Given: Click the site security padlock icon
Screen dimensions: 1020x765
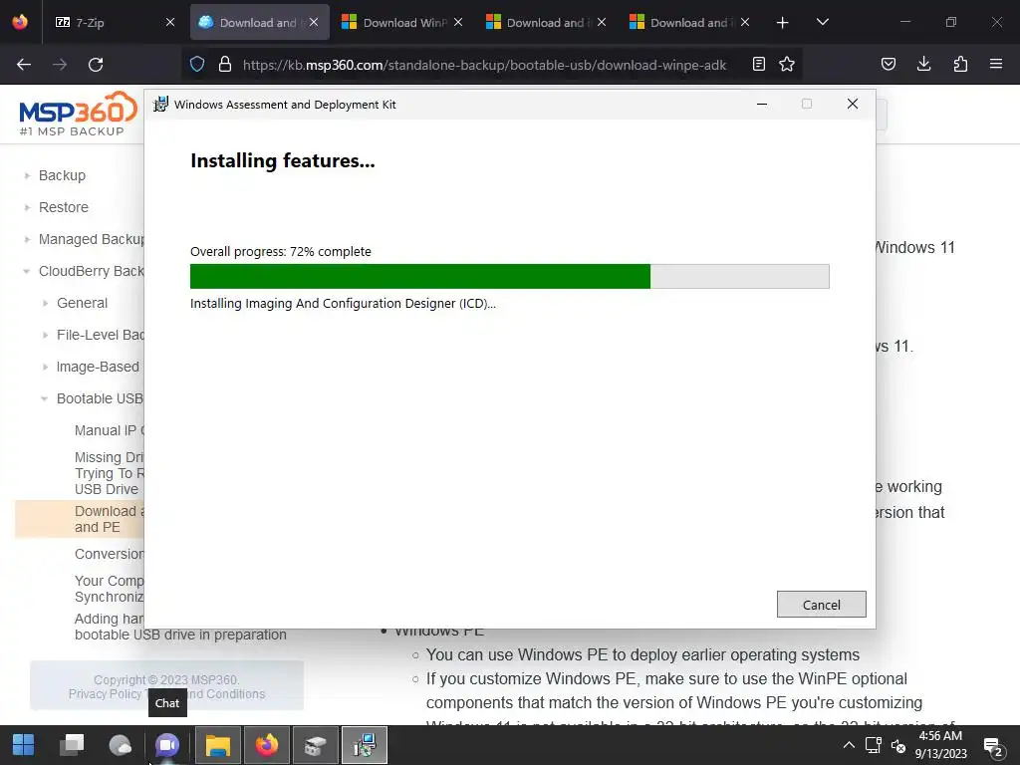Looking at the screenshot, I should 225,64.
